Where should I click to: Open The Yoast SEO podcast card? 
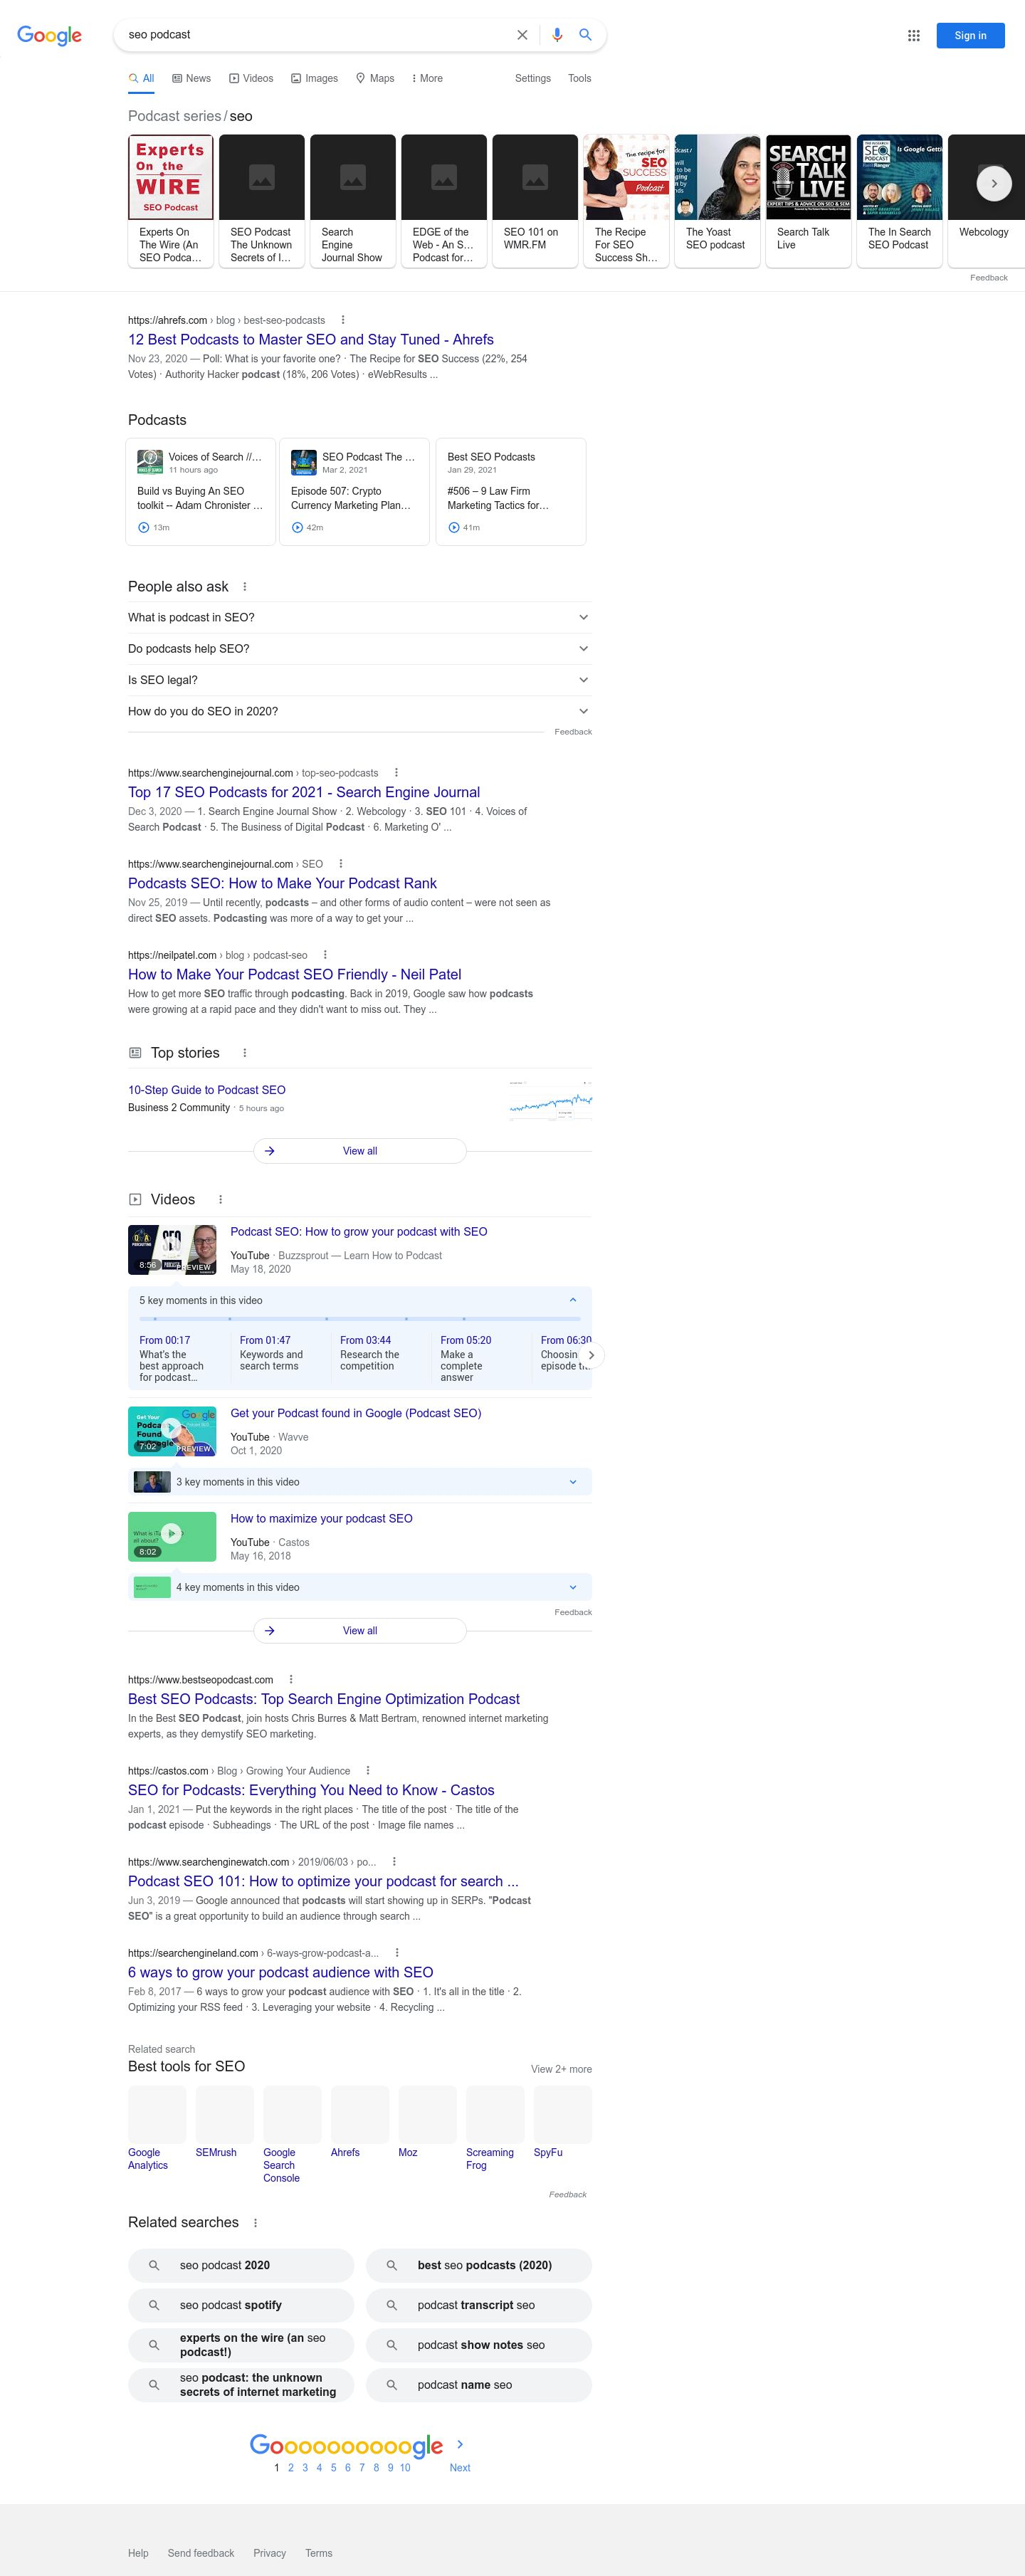(717, 201)
